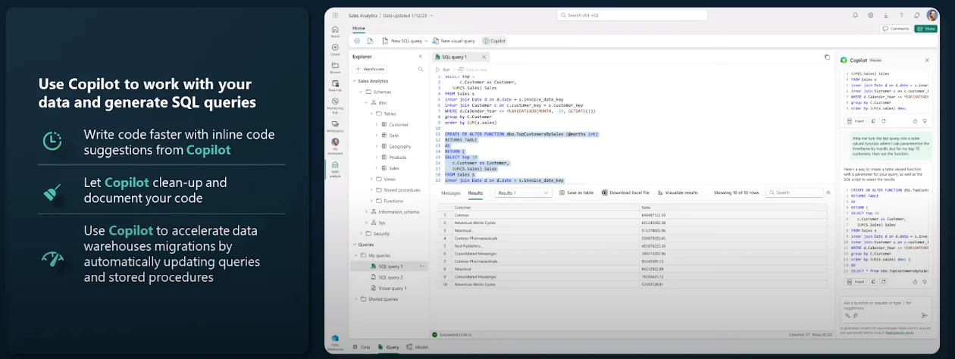955x359 pixels.
Task: Open Monitoring hub in left navigation
Action: click(x=335, y=105)
